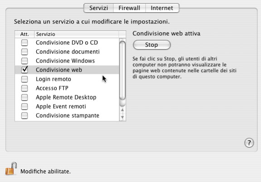Select Apple Event remoti in list

(67, 106)
